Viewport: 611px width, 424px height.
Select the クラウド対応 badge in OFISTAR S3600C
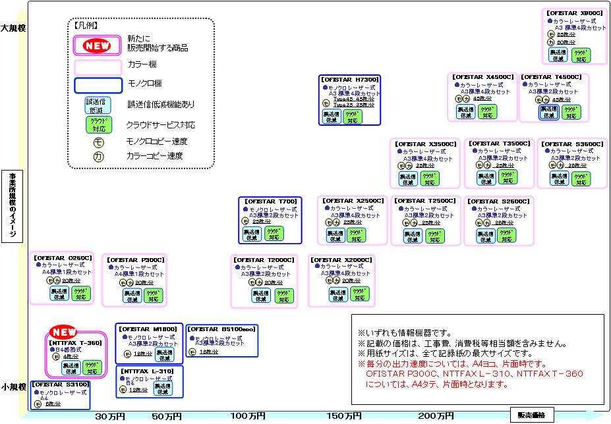(x=581, y=178)
